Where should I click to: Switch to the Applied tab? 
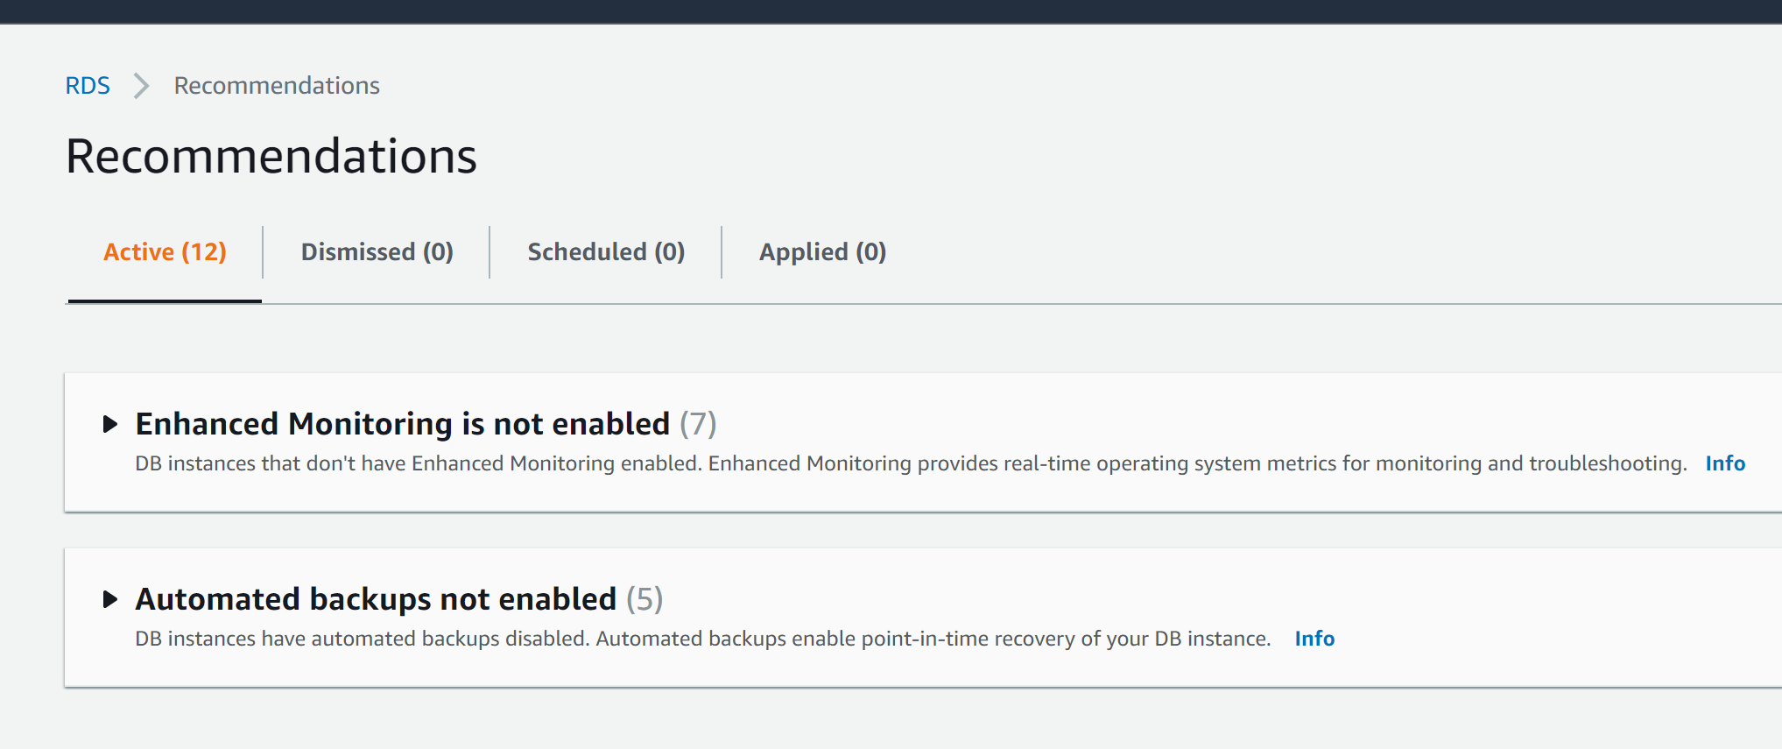coord(821,251)
